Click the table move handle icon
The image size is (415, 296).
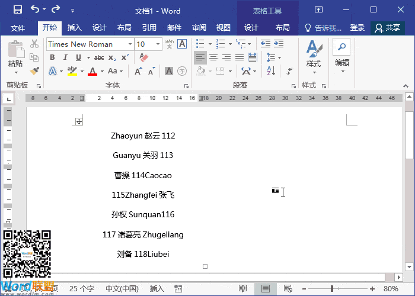pos(78,121)
